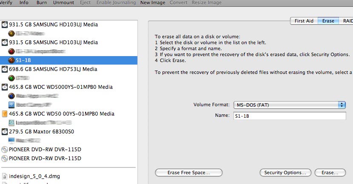Click the dark blue volume icon under WD5000YS disk
The image size is (353, 184).
coord(11,96)
